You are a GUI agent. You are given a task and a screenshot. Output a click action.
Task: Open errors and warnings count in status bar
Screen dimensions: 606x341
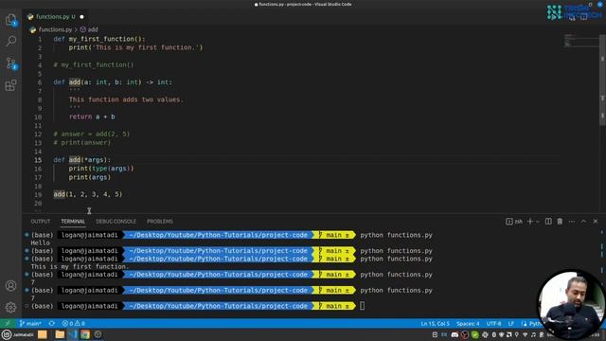[x=74, y=323]
